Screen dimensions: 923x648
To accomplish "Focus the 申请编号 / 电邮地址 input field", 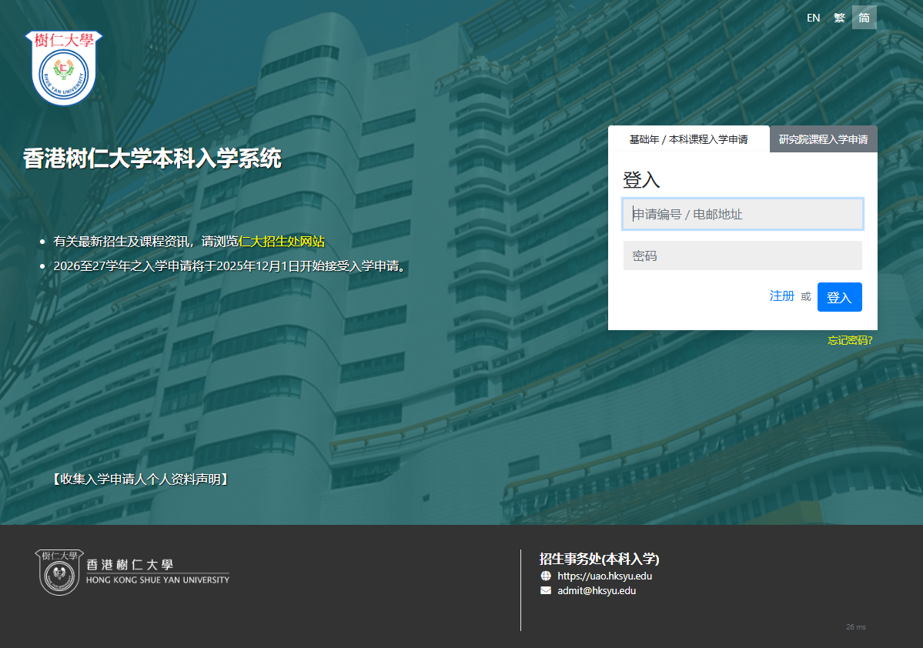I will pos(742,214).
